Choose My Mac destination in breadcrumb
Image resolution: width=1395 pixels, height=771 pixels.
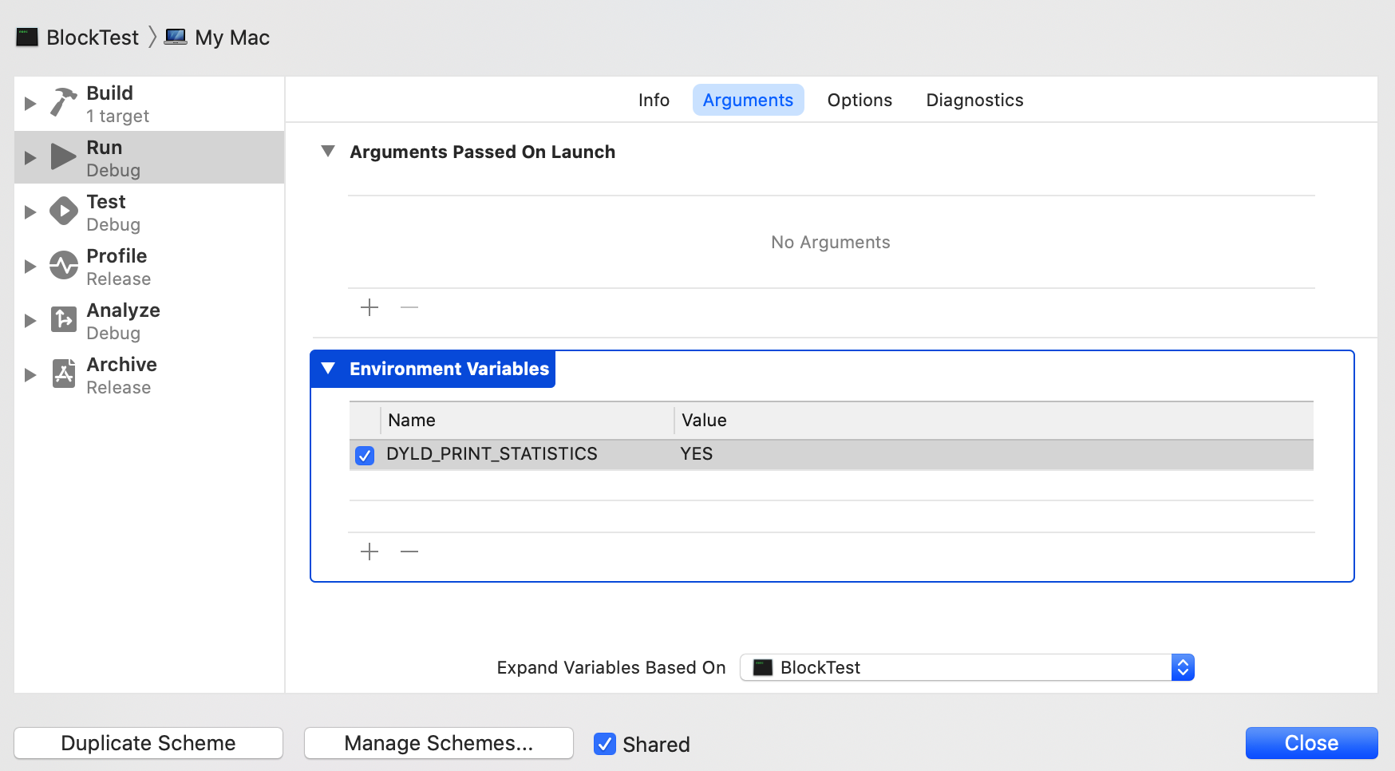click(232, 38)
